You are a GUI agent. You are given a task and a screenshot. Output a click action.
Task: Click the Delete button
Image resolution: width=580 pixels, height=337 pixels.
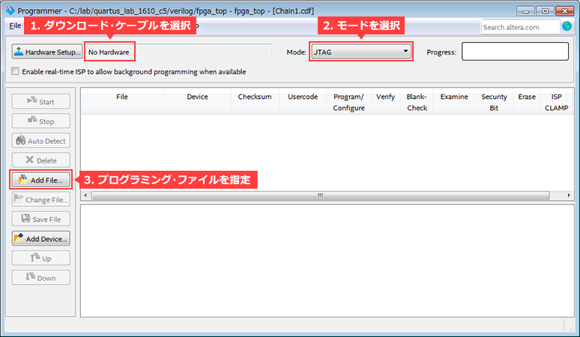(x=41, y=160)
